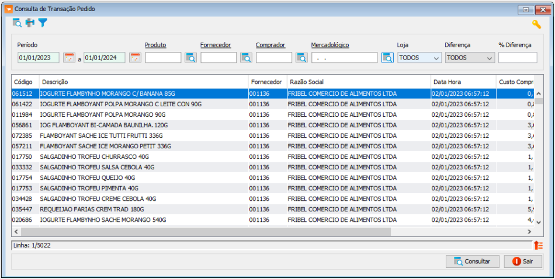Image resolution: width=555 pixels, height=279 pixels.
Task: Select row FLAMBOYANT SACHE ICE MORANGO PETIT 336G
Action: pos(273,147)
